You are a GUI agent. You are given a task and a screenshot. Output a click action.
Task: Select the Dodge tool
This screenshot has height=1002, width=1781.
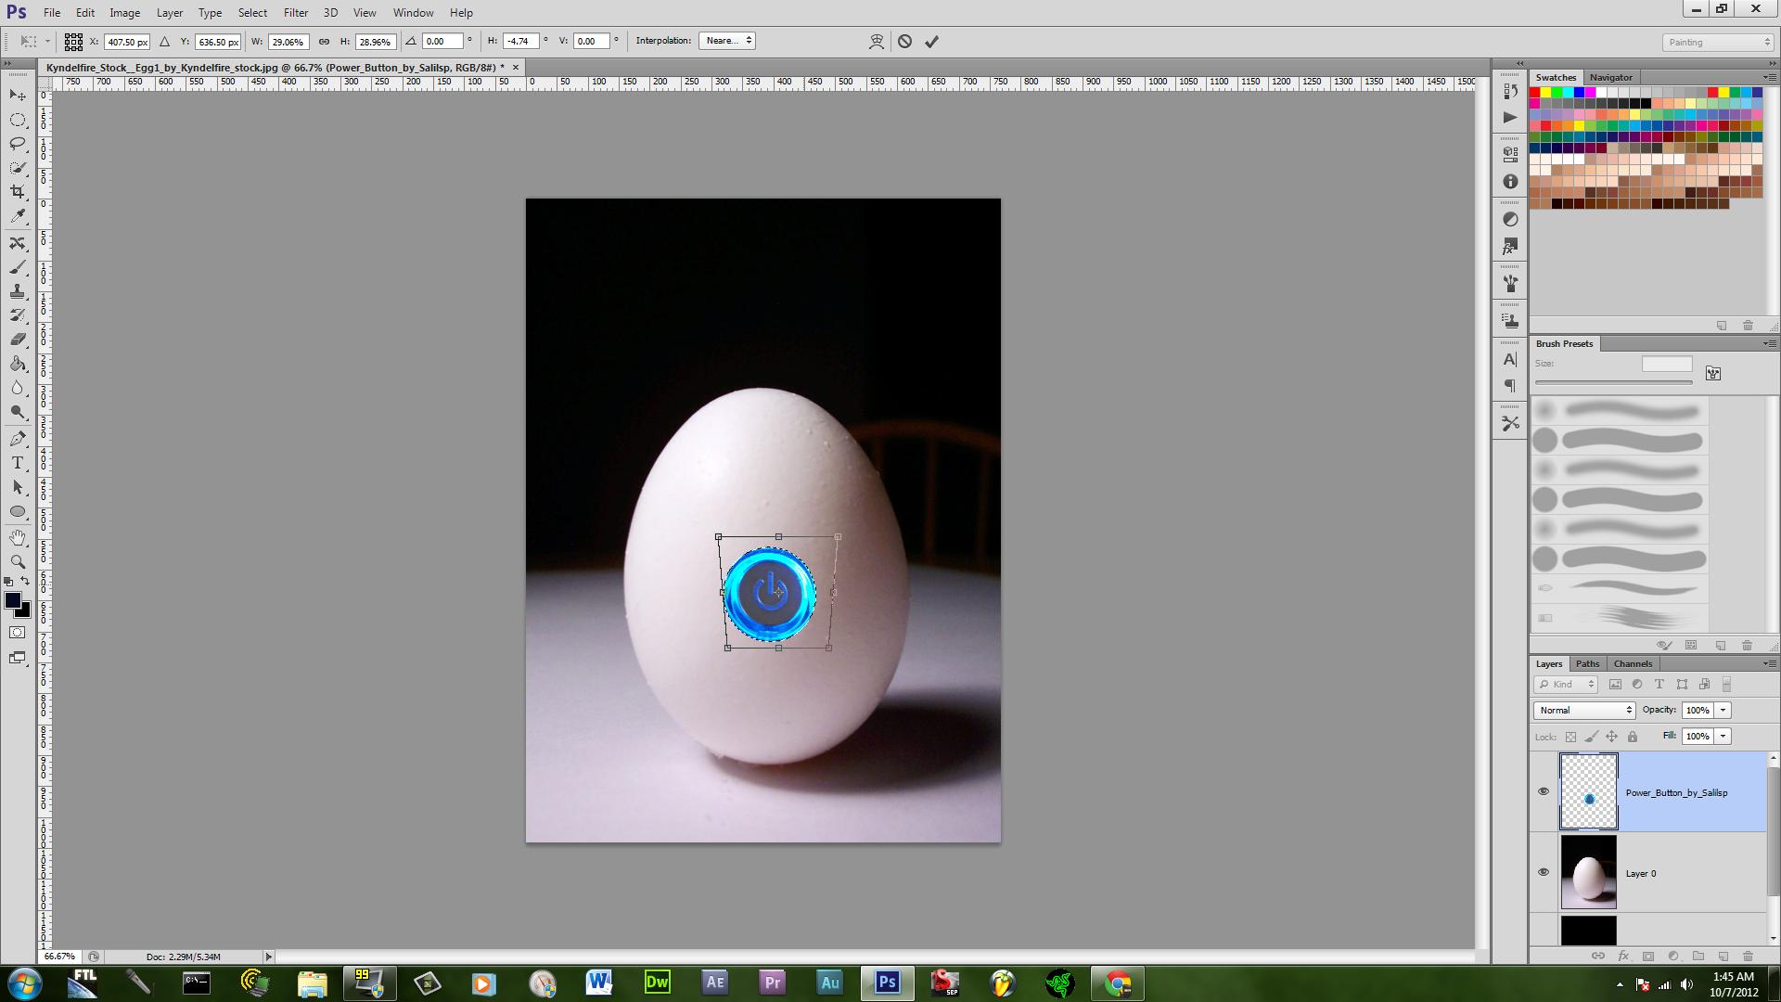pyautogui.click(x=18, y=412)
